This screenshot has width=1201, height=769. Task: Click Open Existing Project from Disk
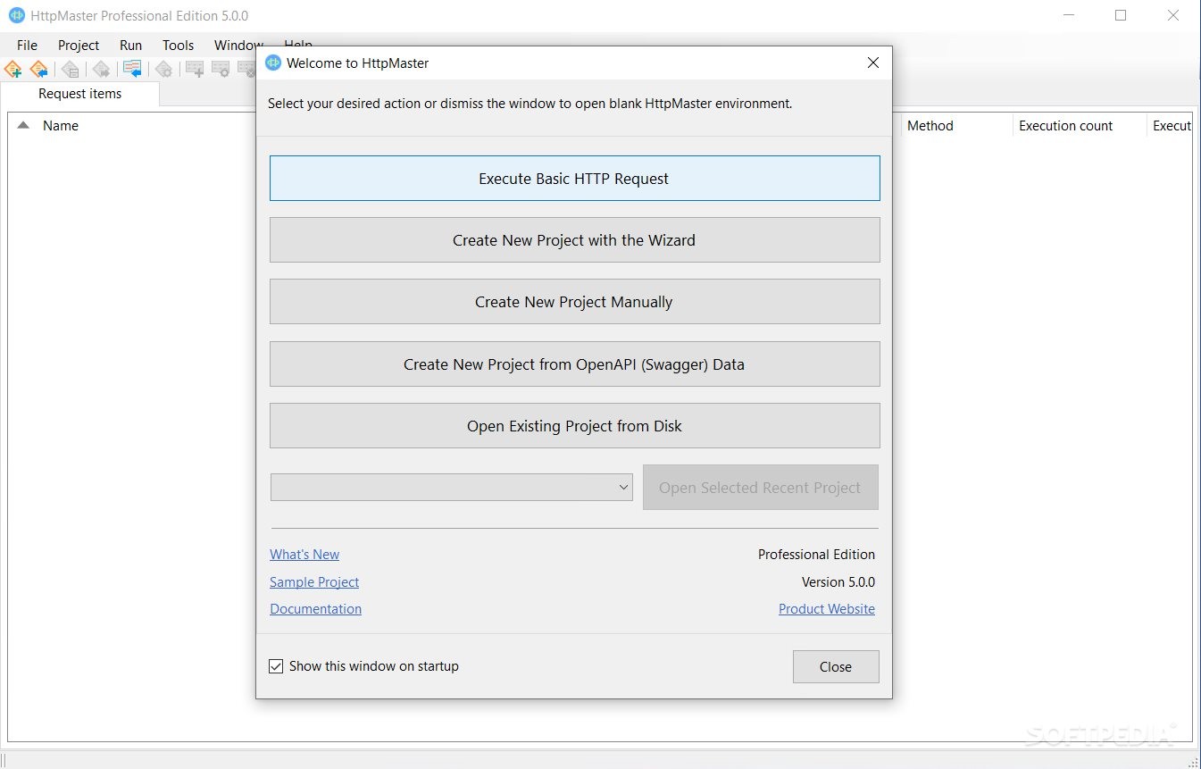(574, 426)
